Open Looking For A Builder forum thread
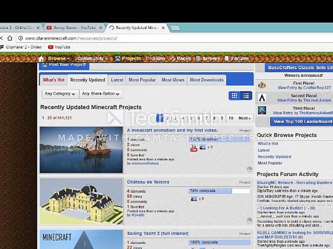 point(286,208)
